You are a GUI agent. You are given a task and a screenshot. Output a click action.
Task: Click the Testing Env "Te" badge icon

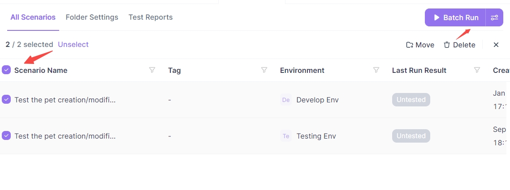(x=286, y=136)
